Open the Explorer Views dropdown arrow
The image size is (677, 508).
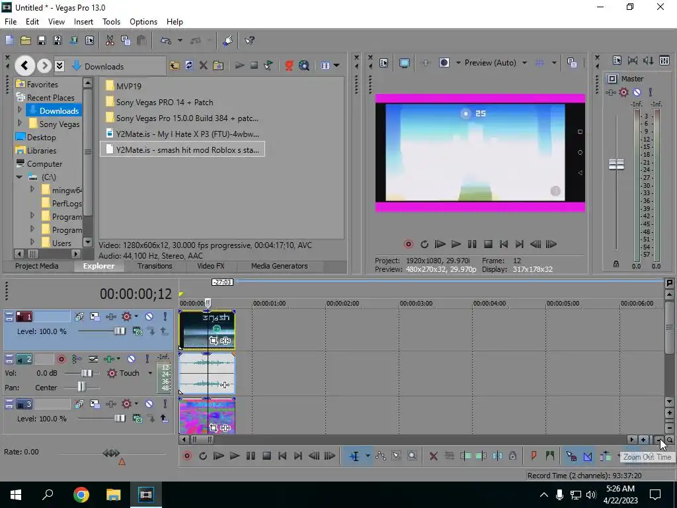coord(337,65)
